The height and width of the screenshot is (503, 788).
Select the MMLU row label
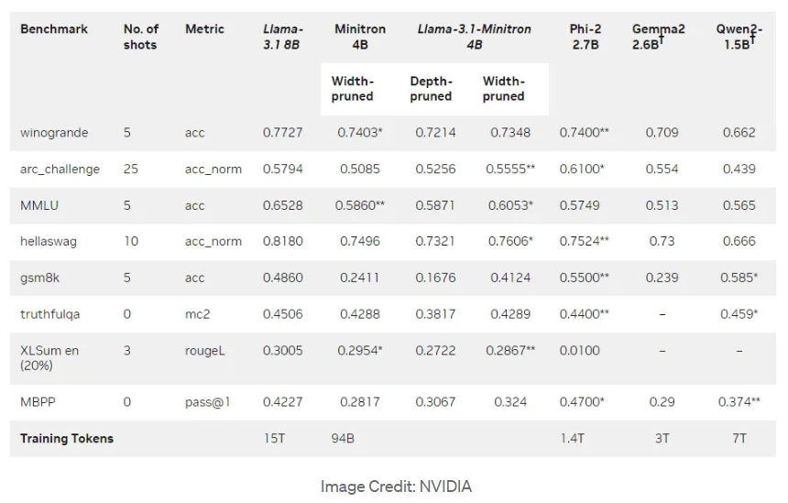pos(39,205)
